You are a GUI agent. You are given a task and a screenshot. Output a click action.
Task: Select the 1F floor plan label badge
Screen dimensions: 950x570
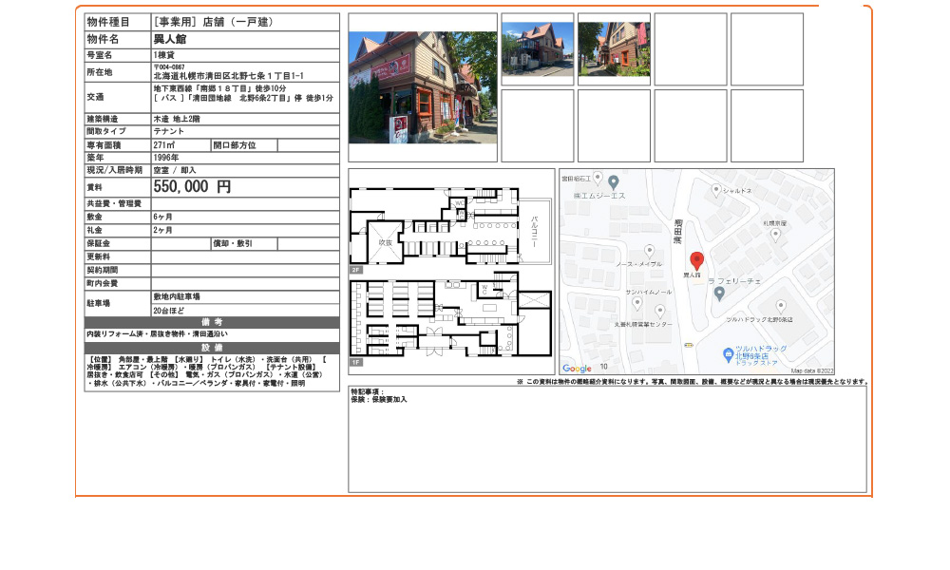(x=355, y=361)
